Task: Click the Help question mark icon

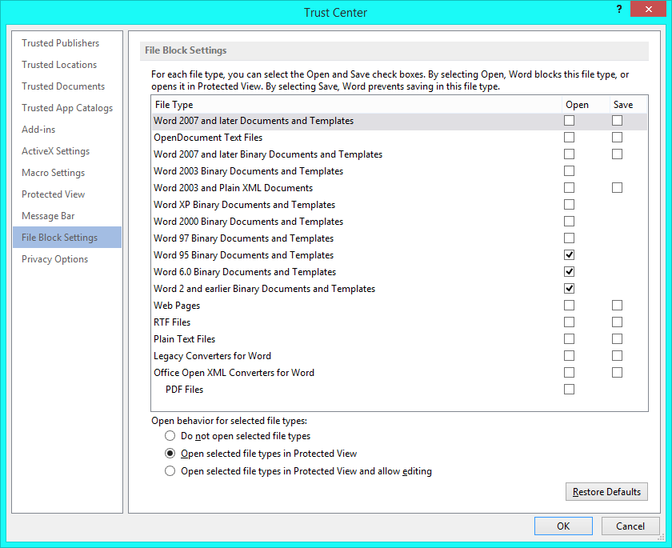Action: pyautogui.click(x=619, y=9)
